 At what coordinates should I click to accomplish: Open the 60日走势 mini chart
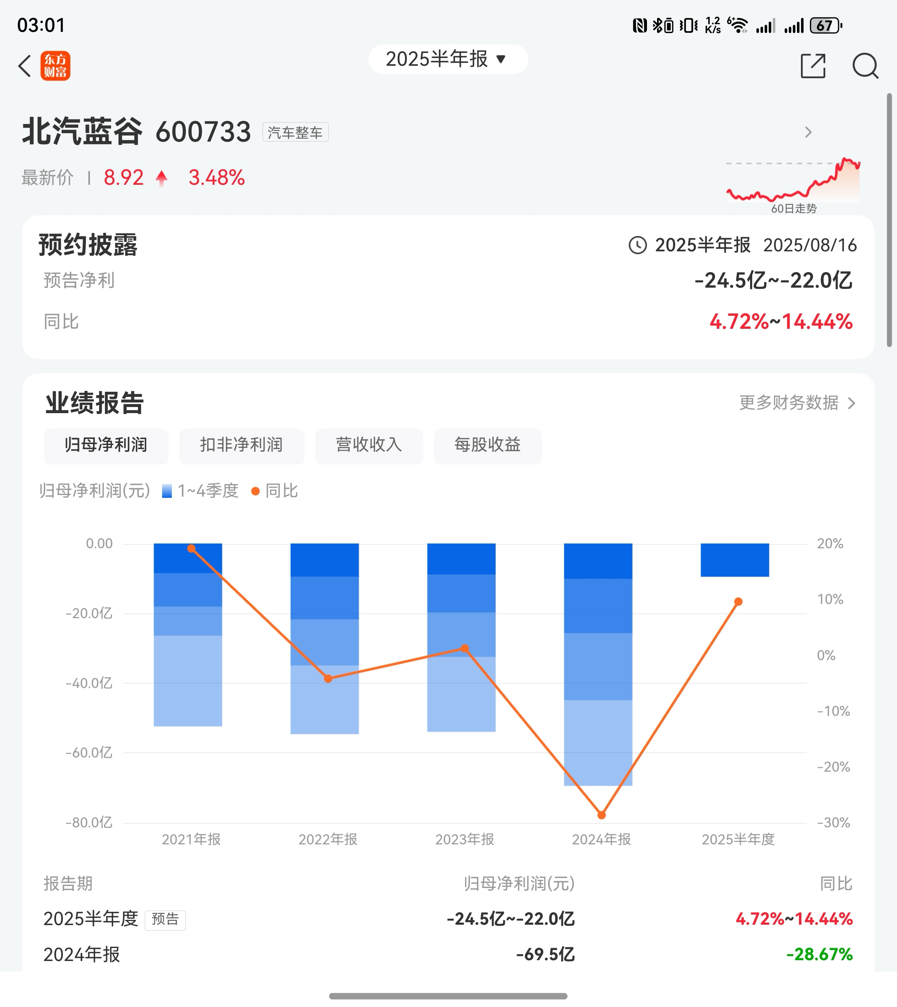tap(793, 186)
